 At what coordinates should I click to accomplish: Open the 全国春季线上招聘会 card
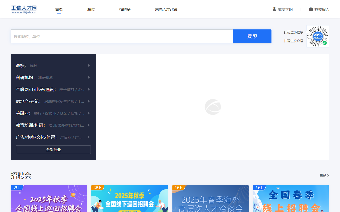pos(291,198)
